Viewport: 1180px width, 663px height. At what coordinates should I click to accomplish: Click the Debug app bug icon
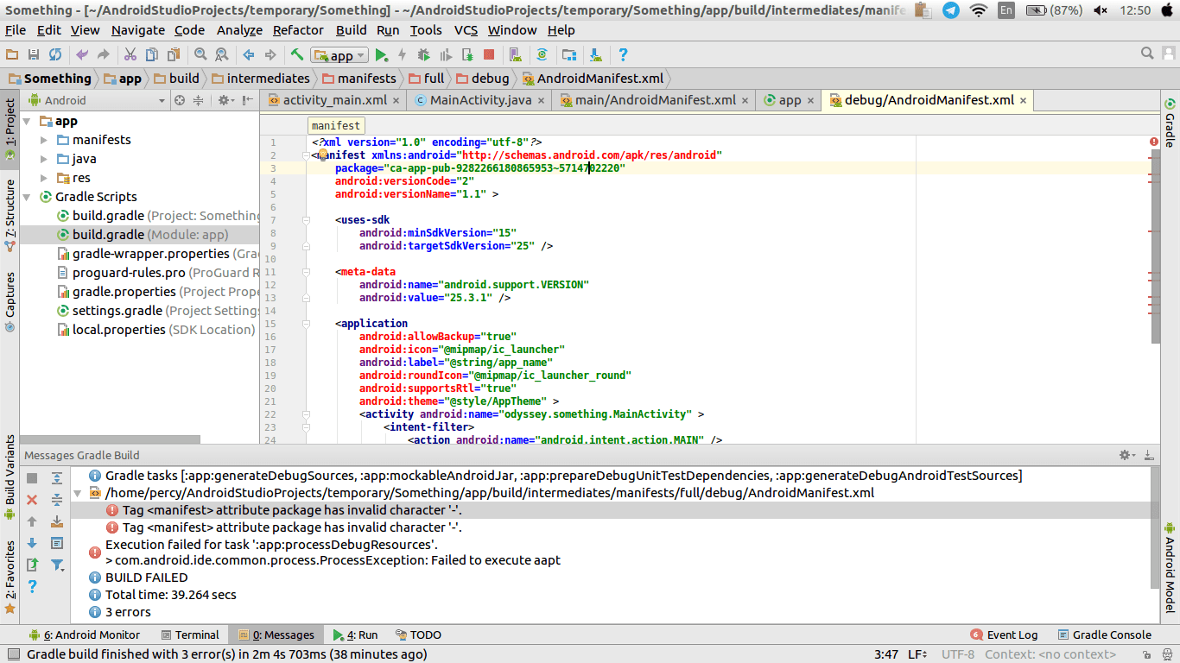pos(424,54)
